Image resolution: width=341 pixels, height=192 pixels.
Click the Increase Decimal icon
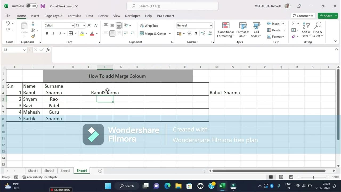click(203, 33)
